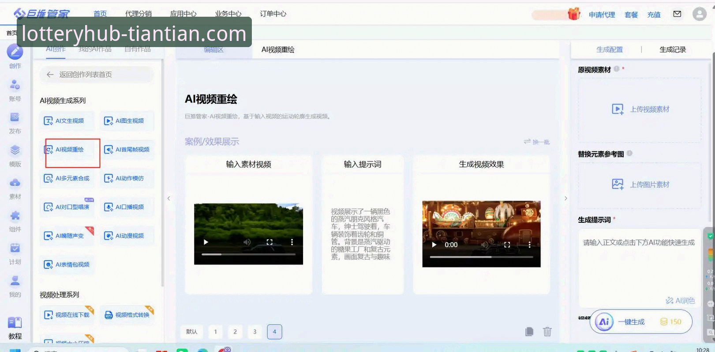Open the 发布 sidebar section

pyautogui.click(x=15, y=123)
